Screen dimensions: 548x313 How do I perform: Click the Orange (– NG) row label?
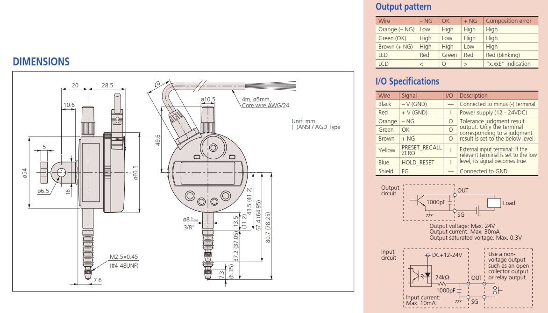click(x=396, y=29)
